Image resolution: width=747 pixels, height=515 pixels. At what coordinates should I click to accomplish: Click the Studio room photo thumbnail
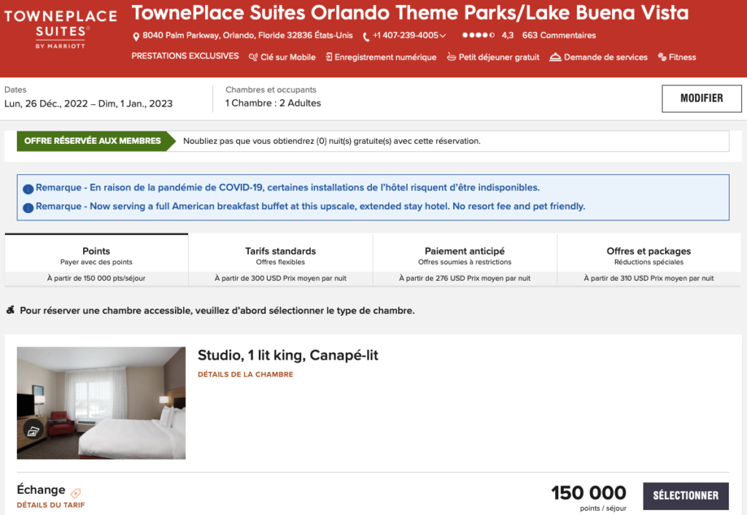[101, 403]
